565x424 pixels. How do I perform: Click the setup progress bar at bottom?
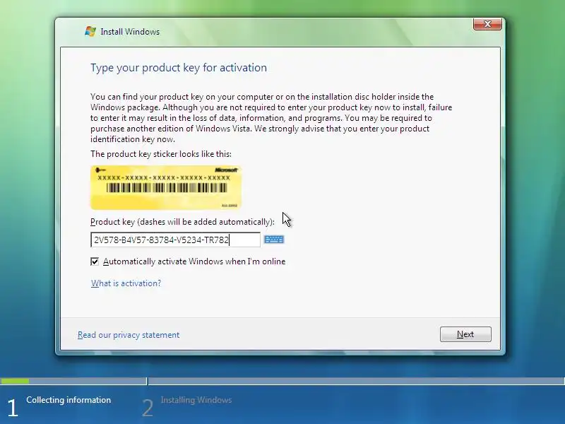point(282,381)
